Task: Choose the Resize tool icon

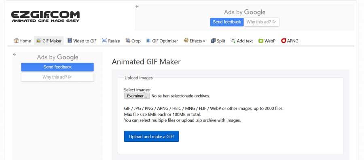Action: [104, 40]
